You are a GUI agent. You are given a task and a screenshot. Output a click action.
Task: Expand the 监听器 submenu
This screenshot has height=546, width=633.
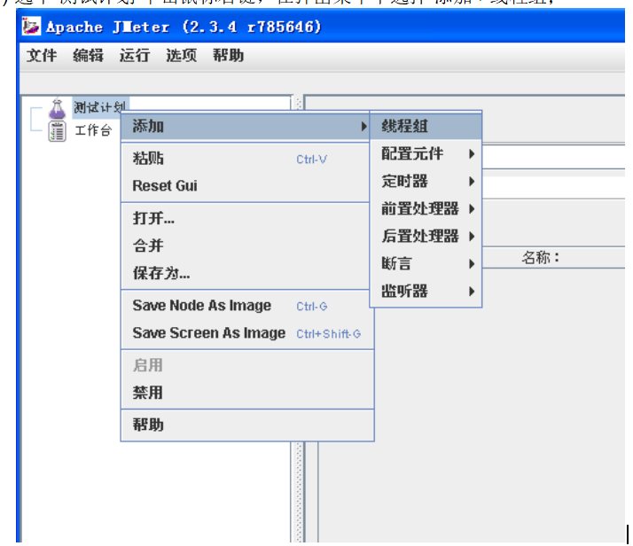(x=426, y=291)
